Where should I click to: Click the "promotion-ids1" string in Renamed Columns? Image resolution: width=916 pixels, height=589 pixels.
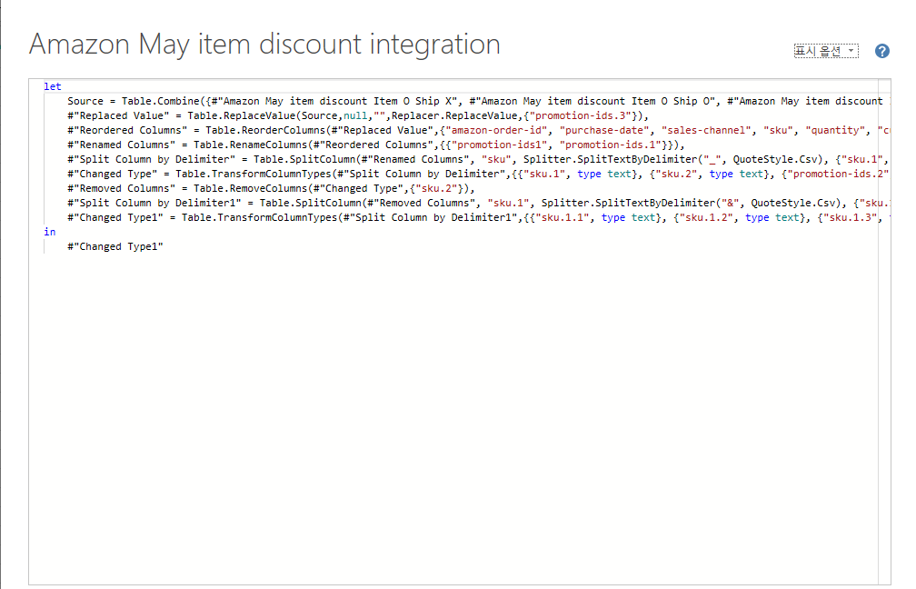[499, 145]
